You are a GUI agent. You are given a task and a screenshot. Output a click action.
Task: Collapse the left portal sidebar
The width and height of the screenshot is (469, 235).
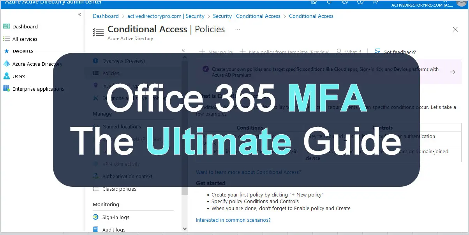point(79,14)
